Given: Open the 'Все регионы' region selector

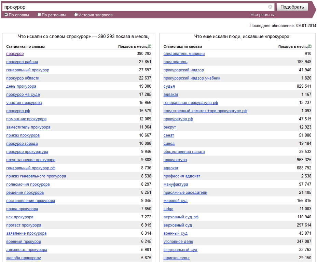Looking at the screenshot, I should 262,15.
